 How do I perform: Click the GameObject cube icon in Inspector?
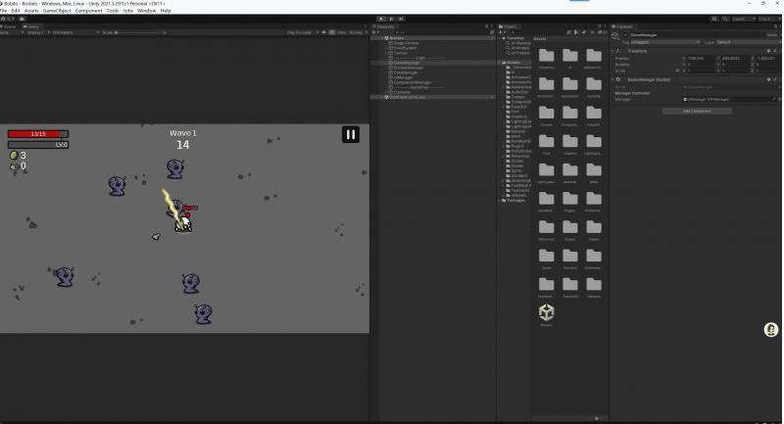615,35
